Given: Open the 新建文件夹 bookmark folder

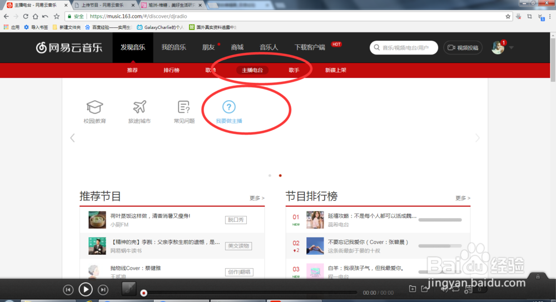Looking at the screenshot, I should coord(67,27).
